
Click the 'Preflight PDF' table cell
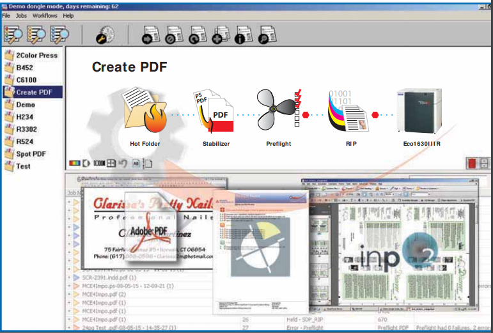(393, 328)
